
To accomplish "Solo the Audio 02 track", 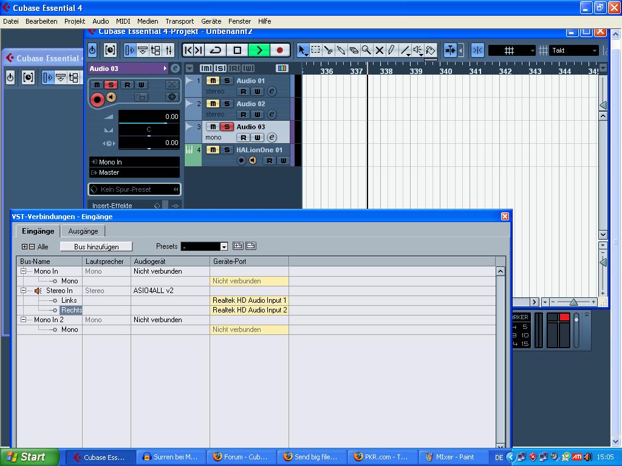I will (227, 104).
